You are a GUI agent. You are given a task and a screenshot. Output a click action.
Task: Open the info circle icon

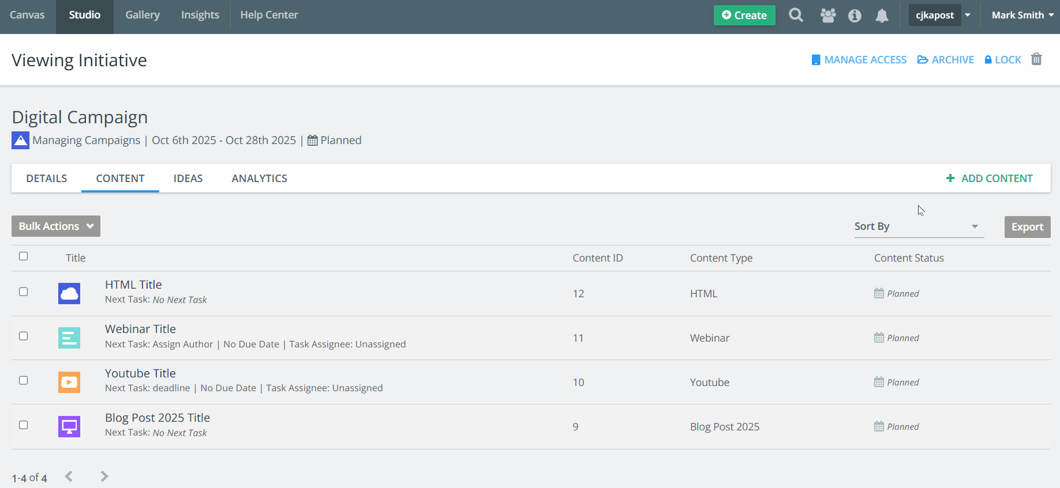(x=855, y=16)
